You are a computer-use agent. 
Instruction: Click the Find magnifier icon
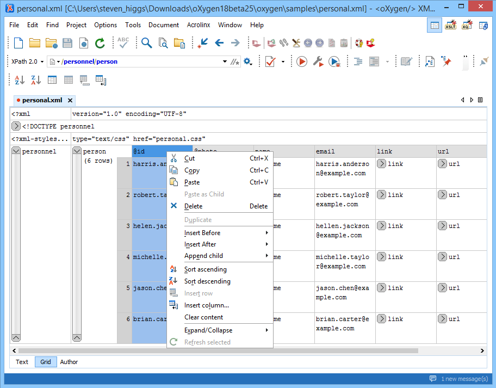[x=146, y=43]
